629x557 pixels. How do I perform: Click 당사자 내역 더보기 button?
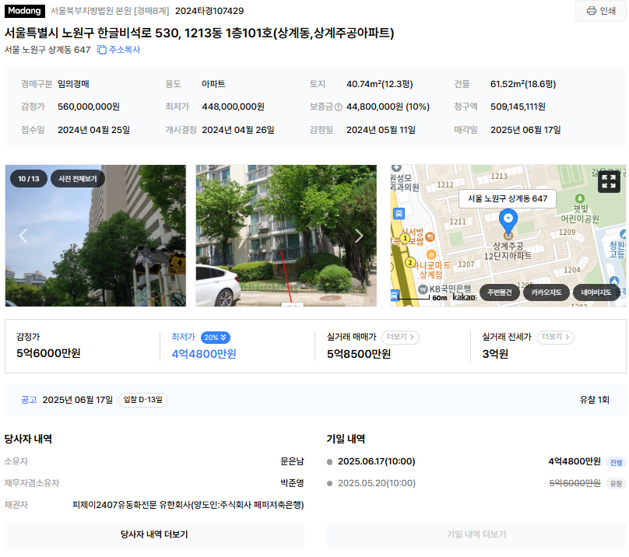[x=154, y=534]
